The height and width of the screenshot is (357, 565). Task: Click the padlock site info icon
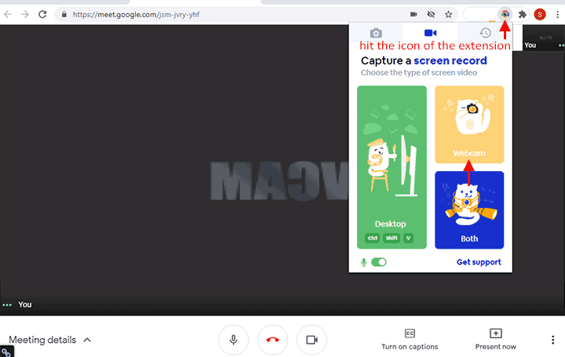click(64, 14)
